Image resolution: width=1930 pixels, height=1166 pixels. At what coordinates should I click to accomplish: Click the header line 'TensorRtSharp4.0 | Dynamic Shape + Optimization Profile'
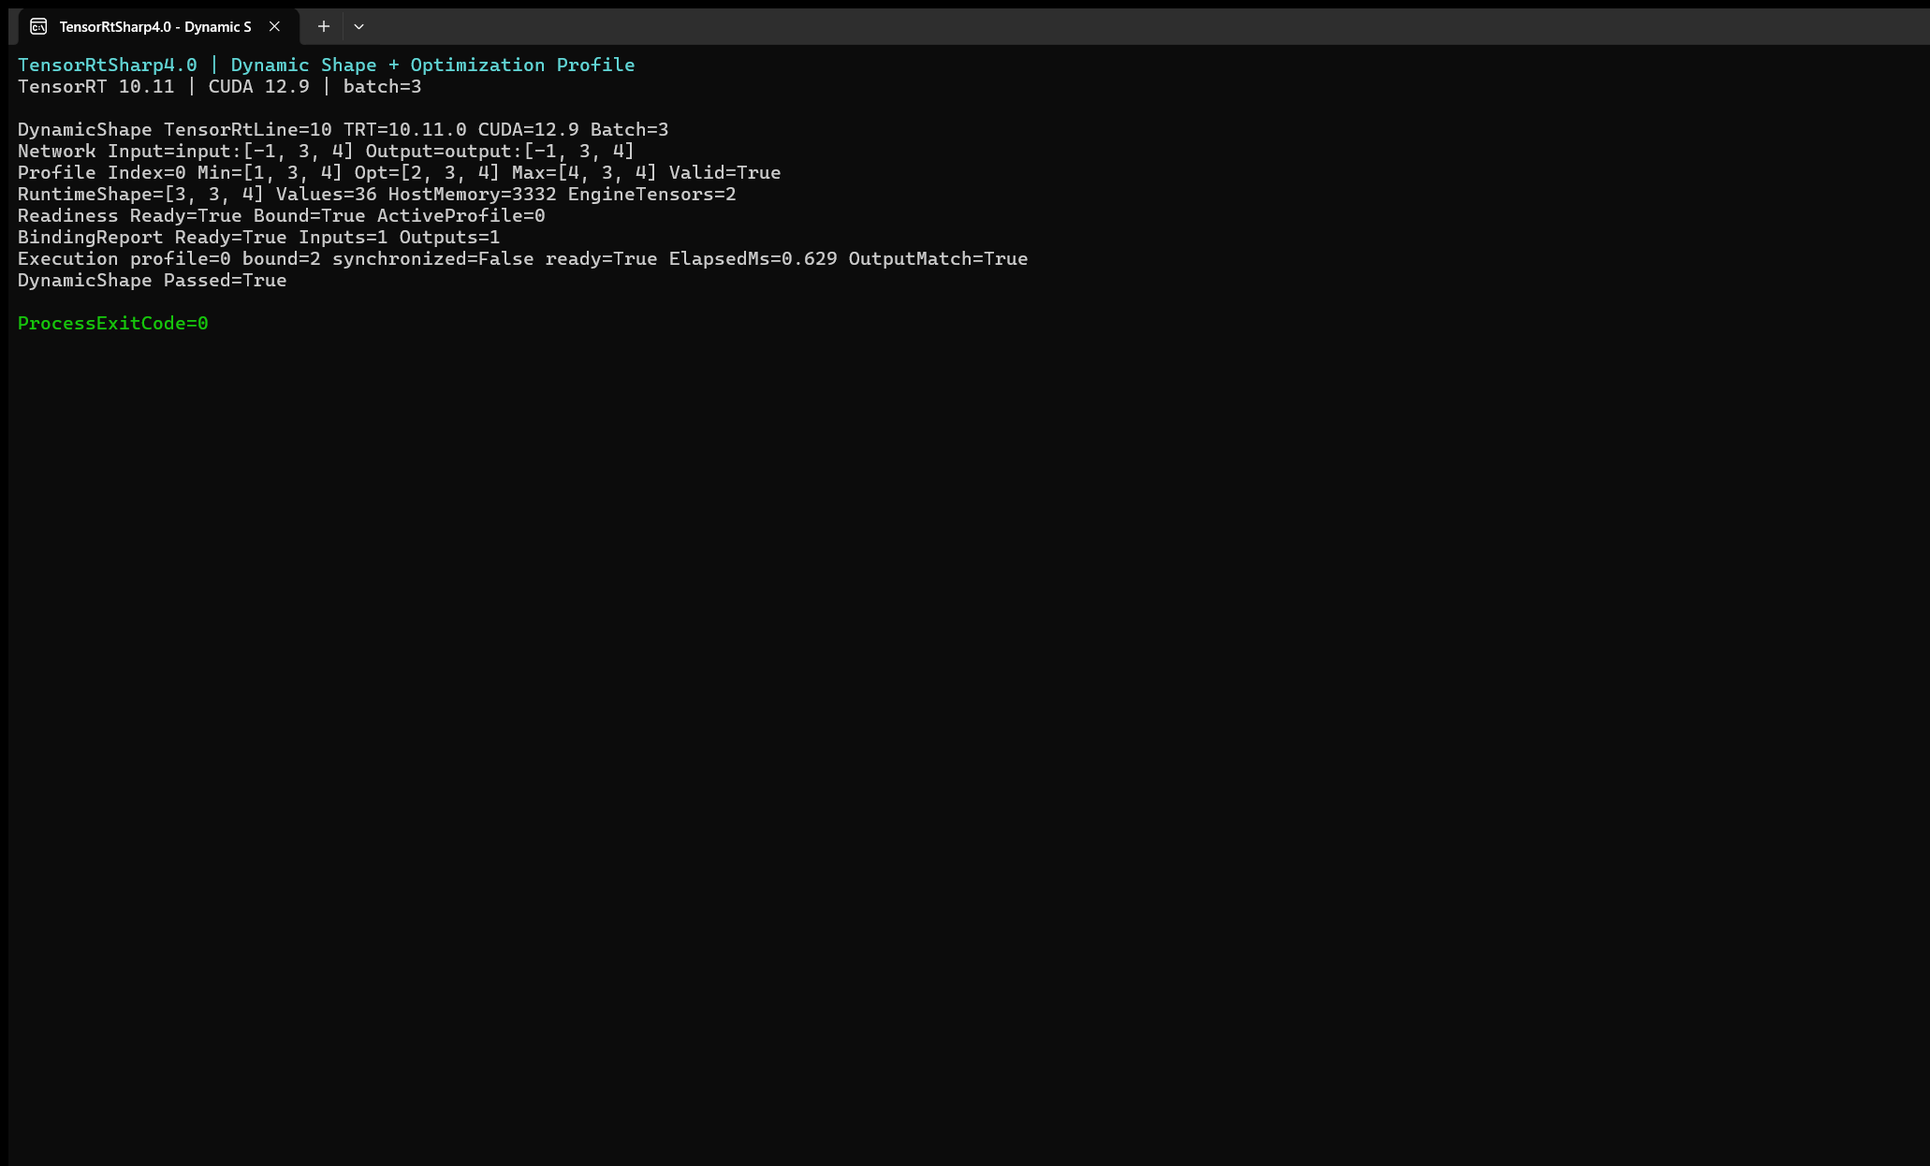(x=326, y=65)
